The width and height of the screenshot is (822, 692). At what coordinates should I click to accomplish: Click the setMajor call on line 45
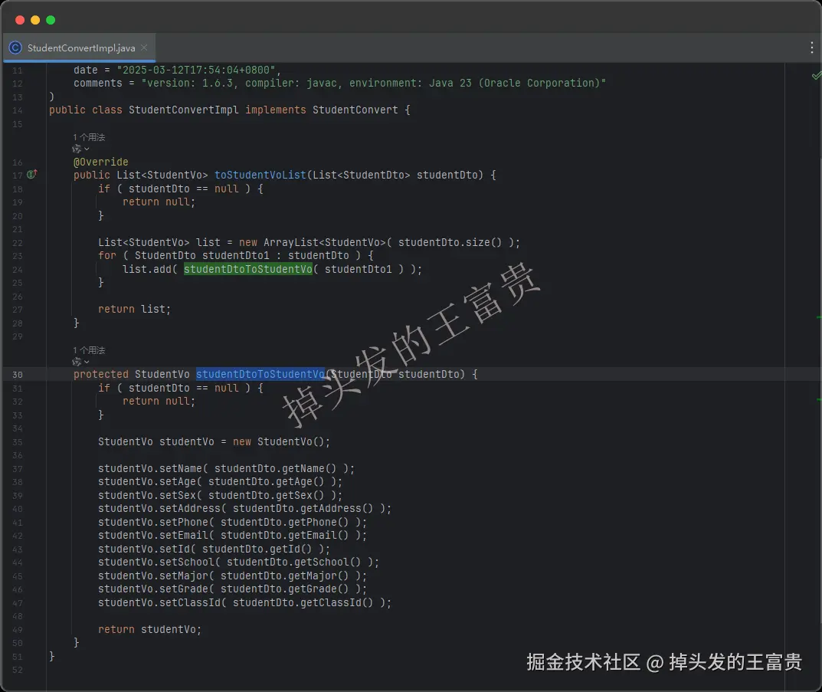(x=232, y=576)
